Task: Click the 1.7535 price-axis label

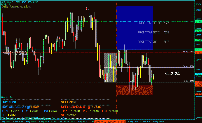Action: click(x=198, y=91)
